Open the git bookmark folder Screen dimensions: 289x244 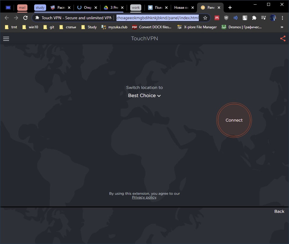tap(49, 27)
